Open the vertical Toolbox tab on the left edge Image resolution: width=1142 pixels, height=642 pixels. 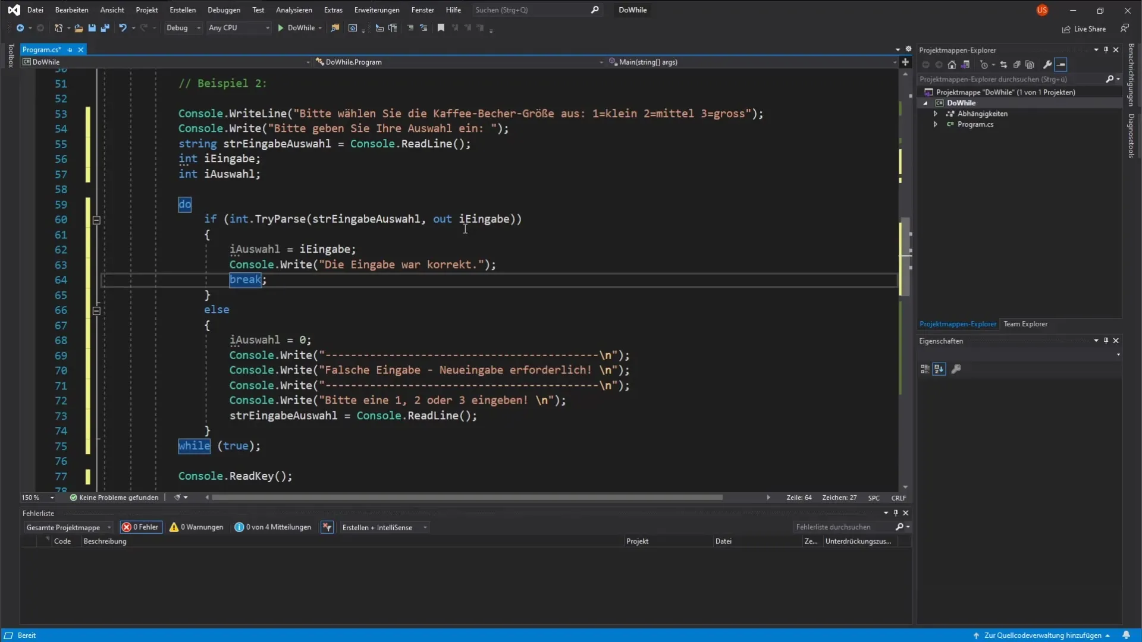pos(11,55)
